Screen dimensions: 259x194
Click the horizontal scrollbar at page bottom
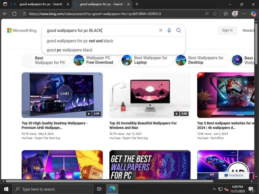click(x=109, y=181)
